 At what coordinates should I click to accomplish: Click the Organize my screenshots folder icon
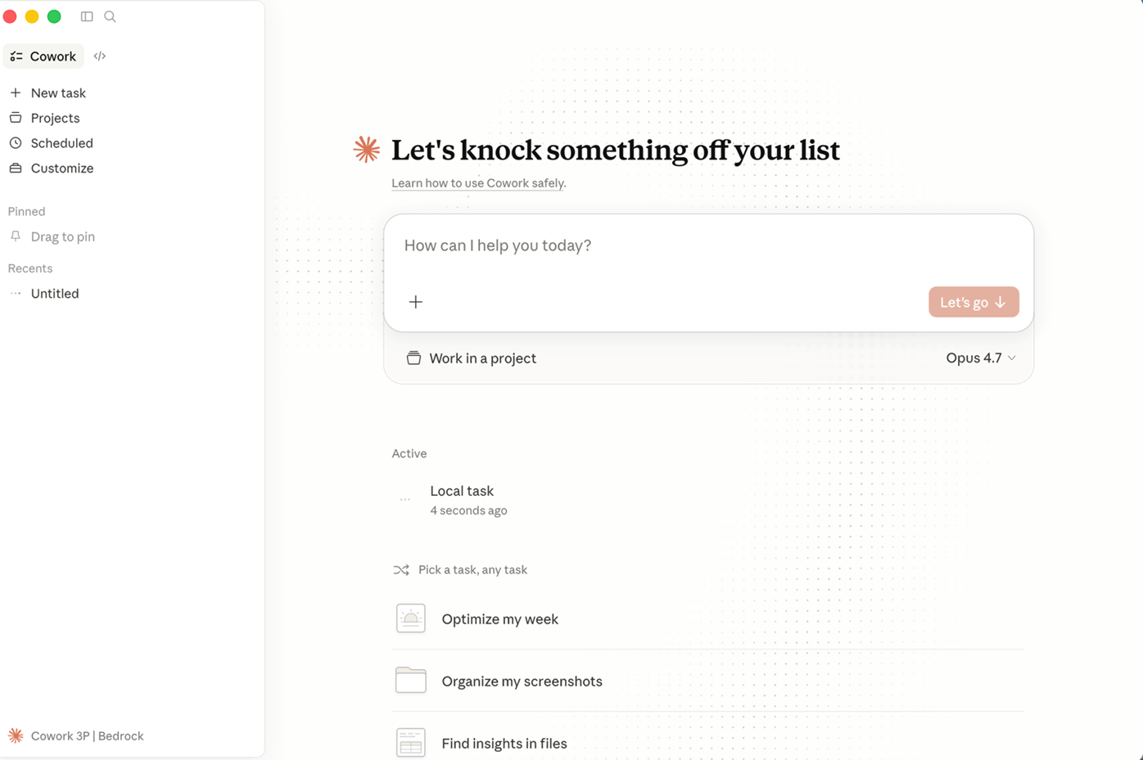(410, 681)
